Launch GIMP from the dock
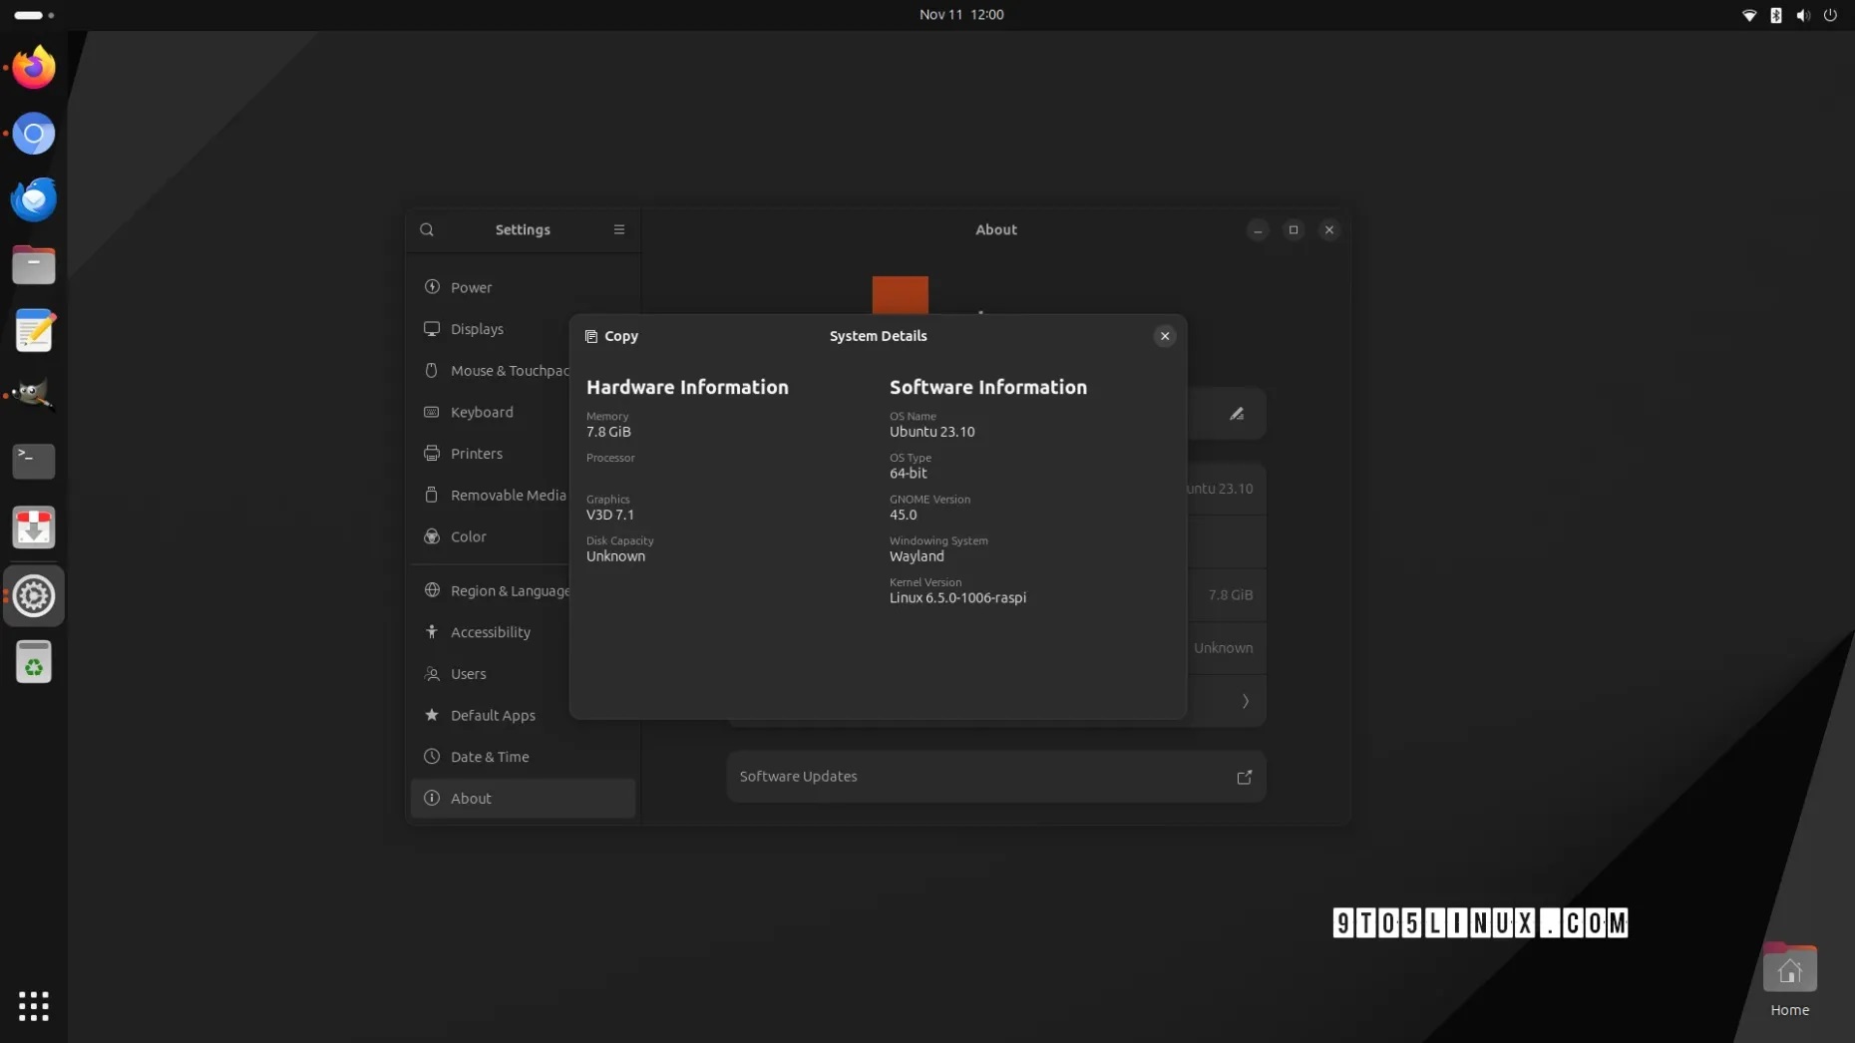The width and height of the screenshot is (1855, 1043). [34, 396]
